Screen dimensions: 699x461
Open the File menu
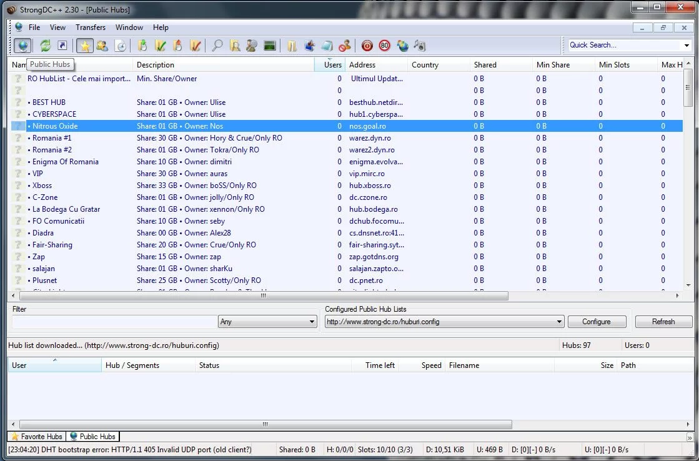34,27
